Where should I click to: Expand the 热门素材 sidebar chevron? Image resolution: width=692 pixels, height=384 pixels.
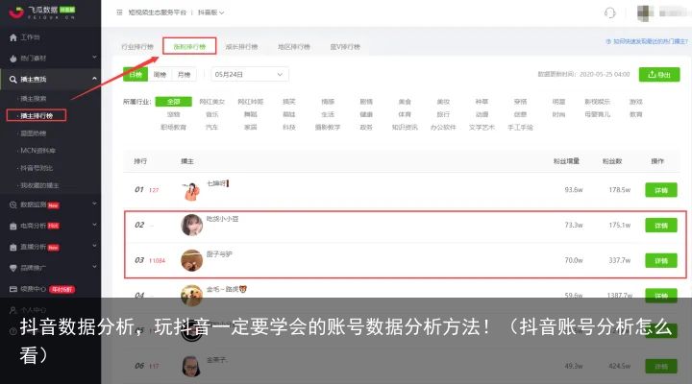tap(94, 58)
